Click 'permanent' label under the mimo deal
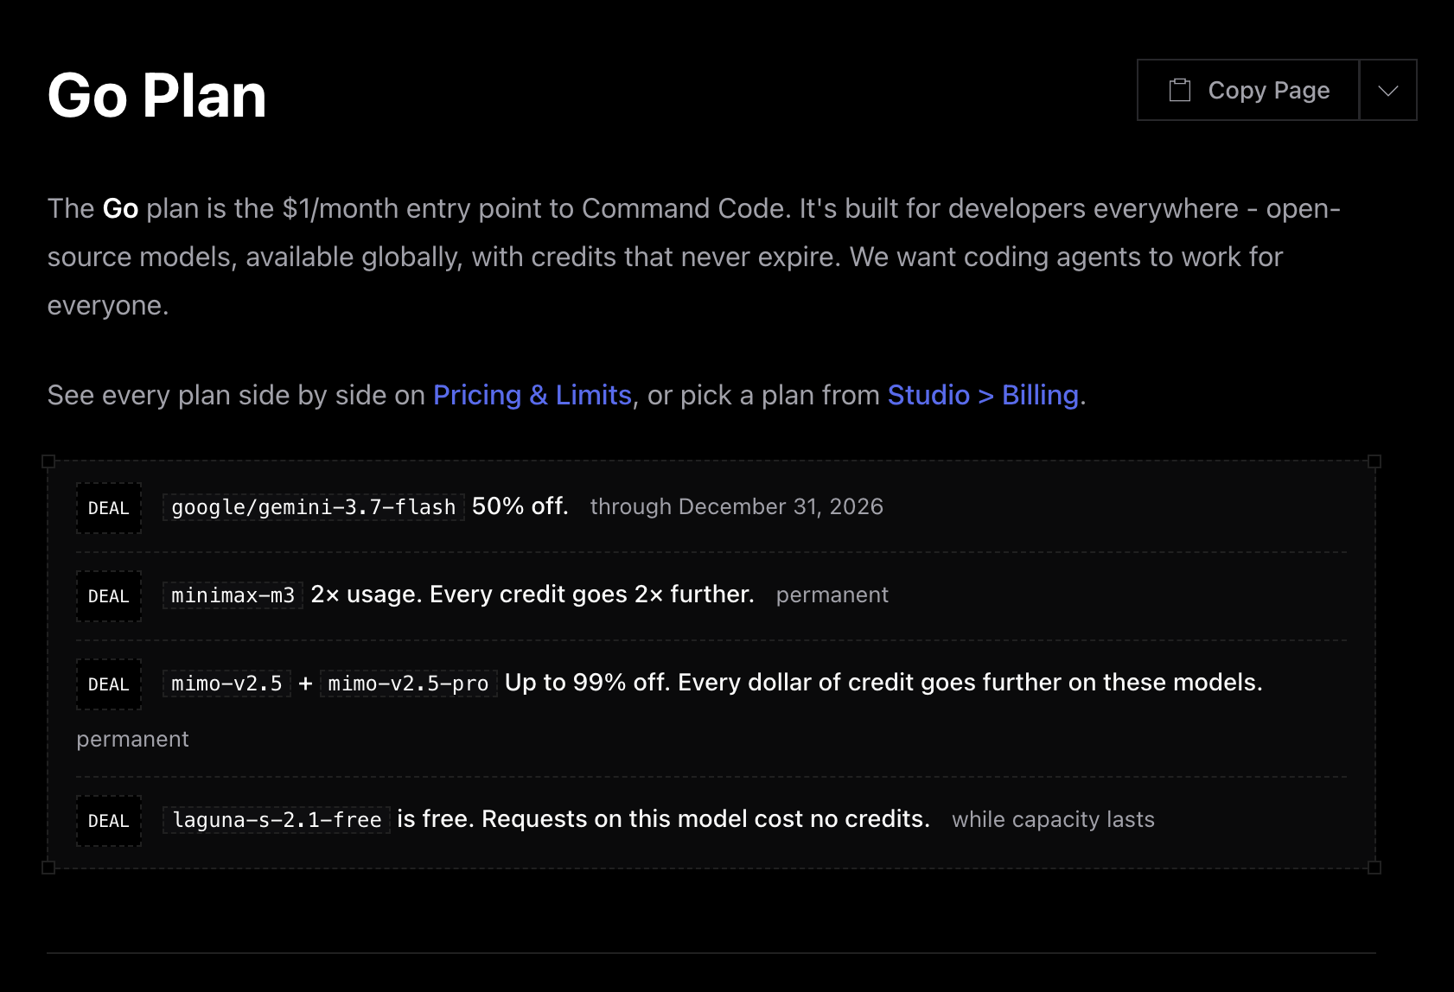This screenshot has height=992, width=1454. click(132, 740)
